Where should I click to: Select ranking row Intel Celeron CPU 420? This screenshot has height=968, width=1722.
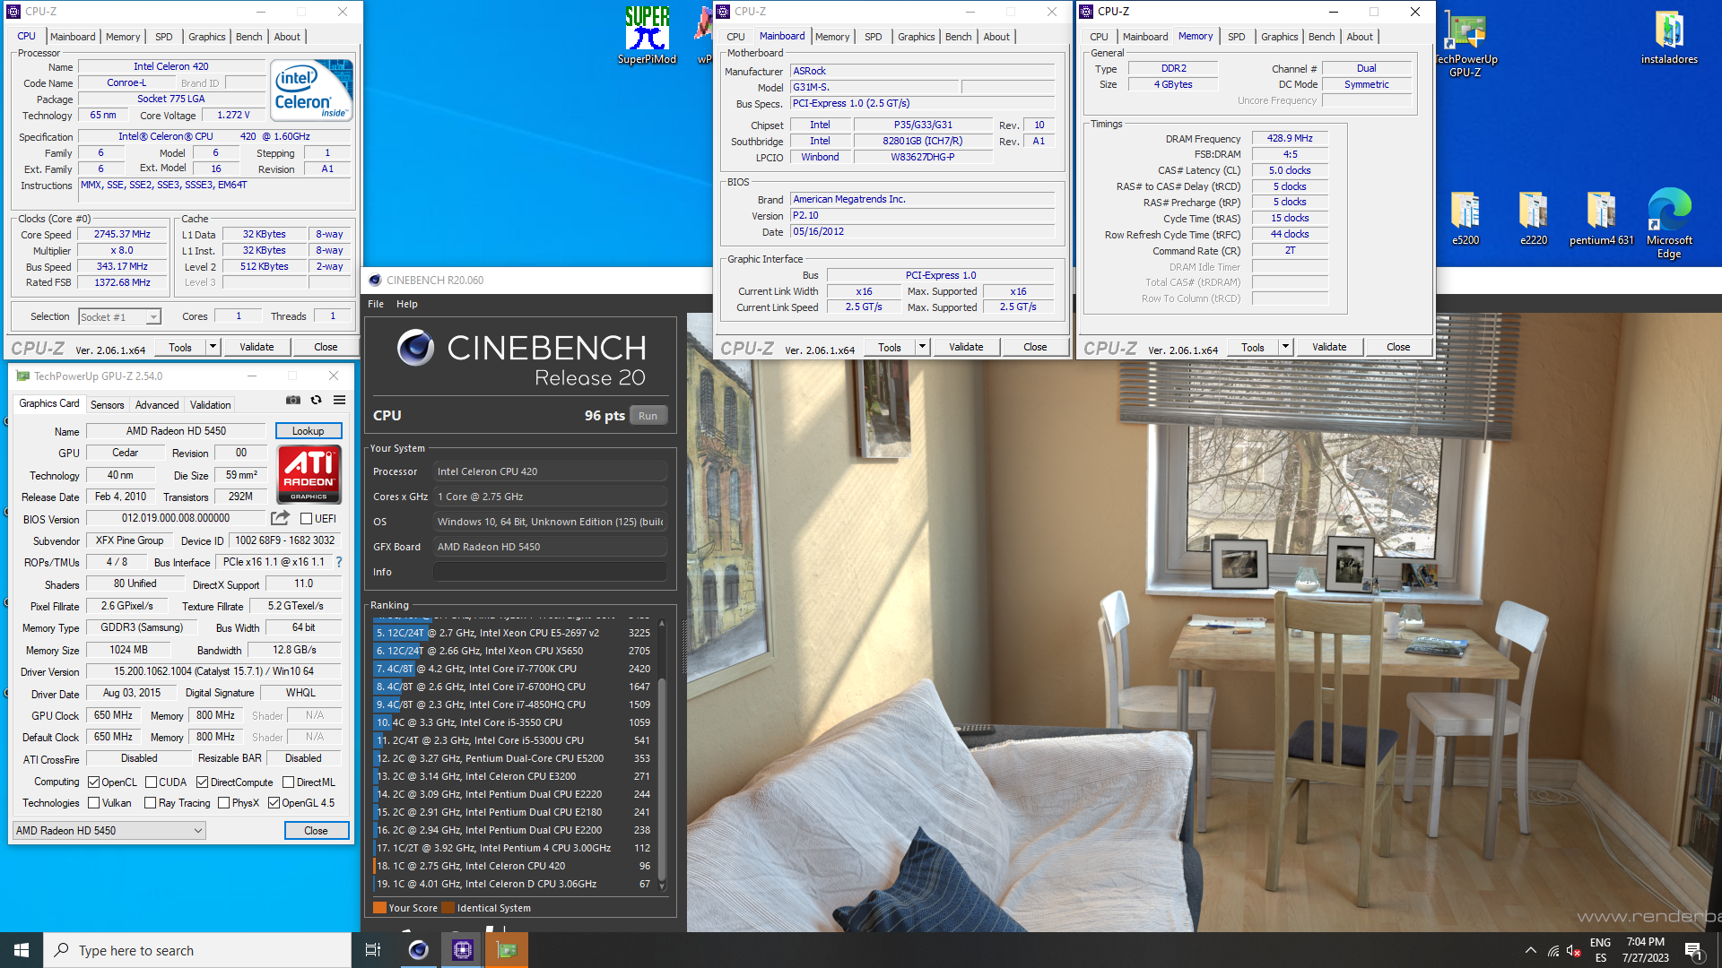tap(513, 866)
